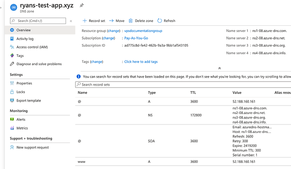Image resolution: width=291 pixels, height=169 pixels.
Task: Select the SOA record type cell
Action: coord(151,141)
